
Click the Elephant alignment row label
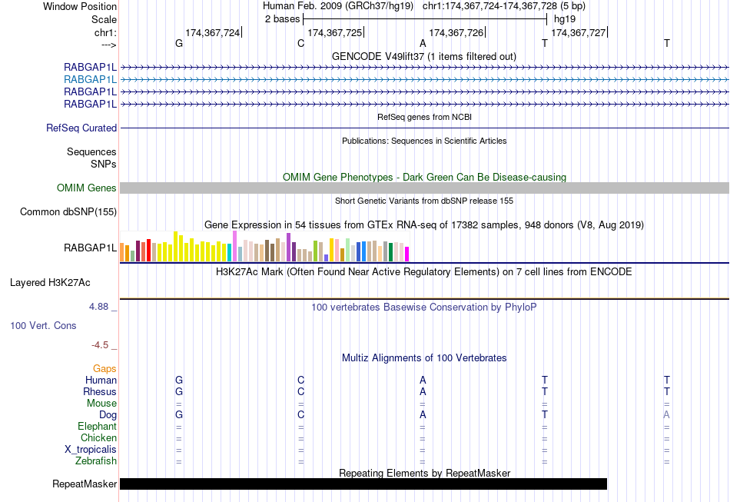click(98, 426)
